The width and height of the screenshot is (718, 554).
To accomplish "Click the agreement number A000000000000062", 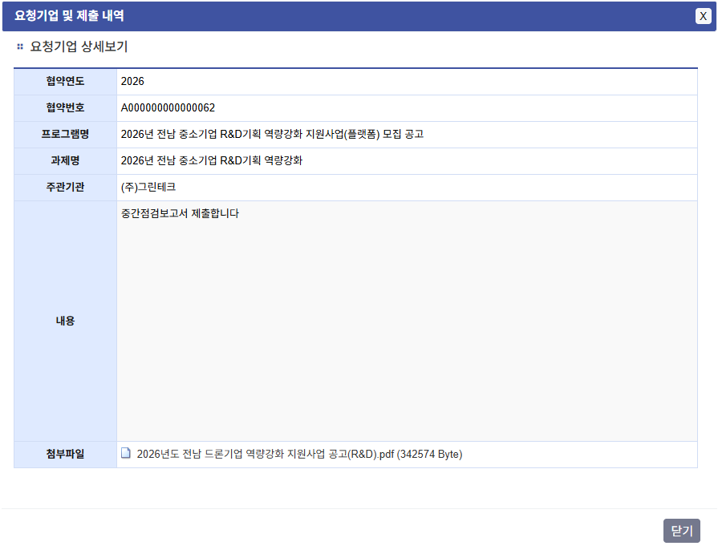I will pos(168,107).
